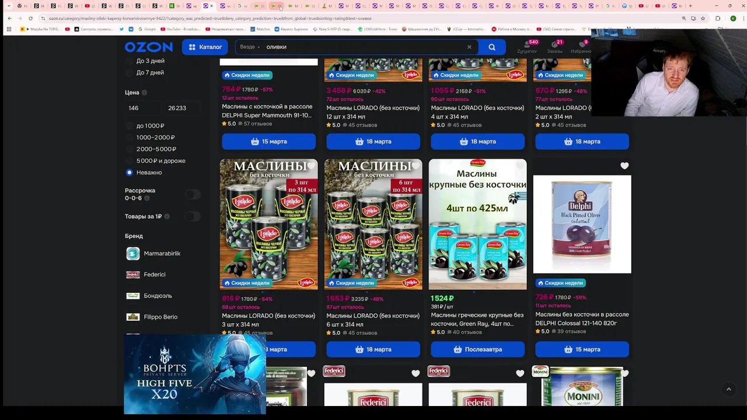The height and width of the screenshot is (420, 747).
Task: Select the Неважно price radio button
Action: (x=130, y=172)
